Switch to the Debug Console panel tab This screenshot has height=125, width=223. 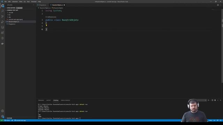(x=66, y=100)
